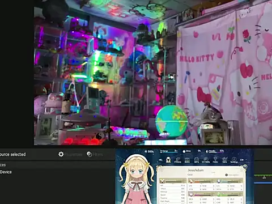
Task: Open the Friends menu icon
Action: pos(177,160)
